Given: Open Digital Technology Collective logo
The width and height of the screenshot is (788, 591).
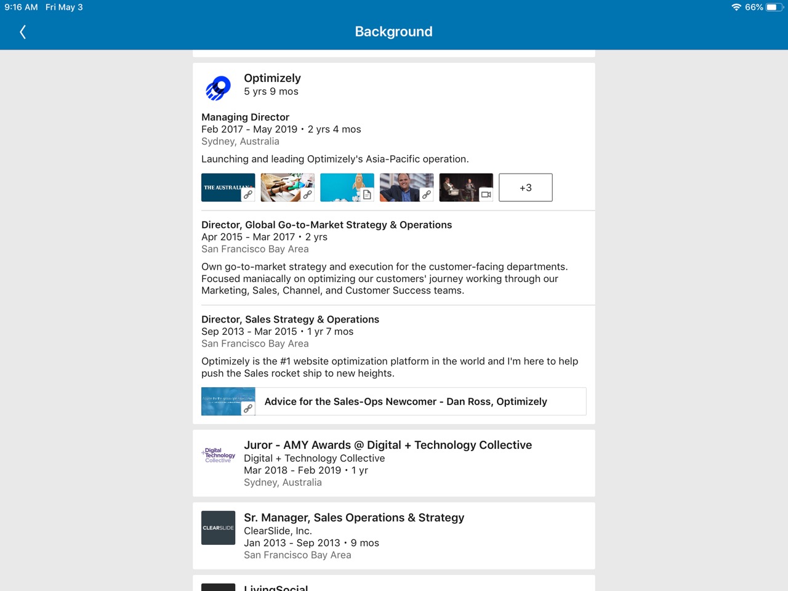Looking at the screenshot, I should [219, 456].
